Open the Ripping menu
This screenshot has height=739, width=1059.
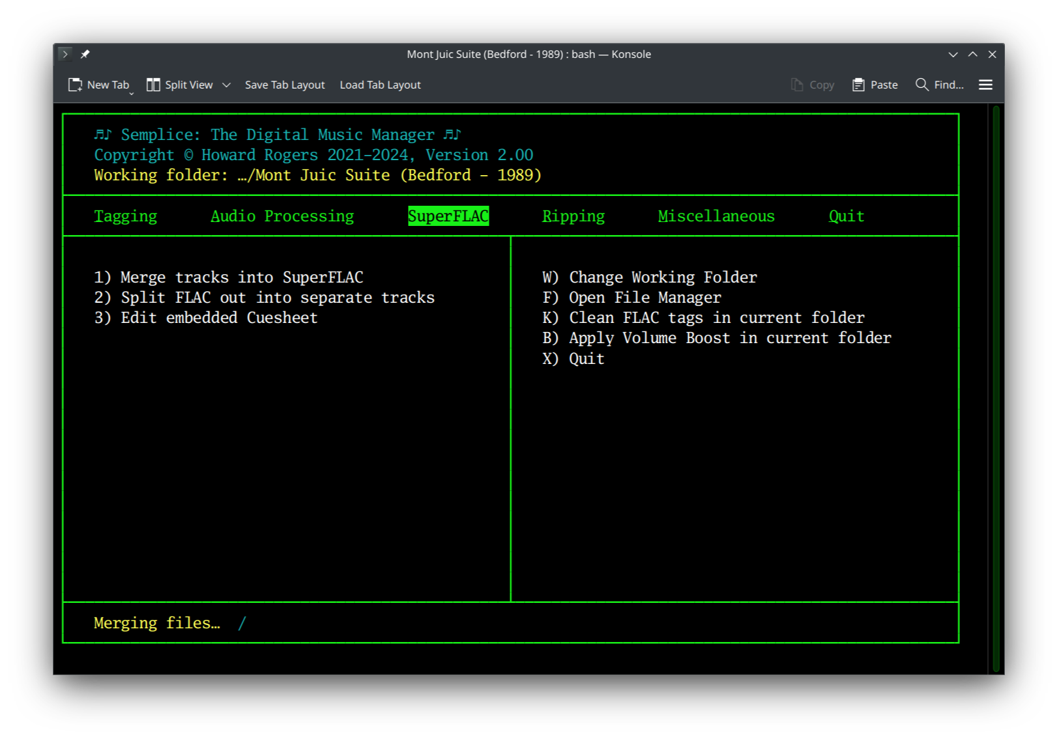[573, 216]
